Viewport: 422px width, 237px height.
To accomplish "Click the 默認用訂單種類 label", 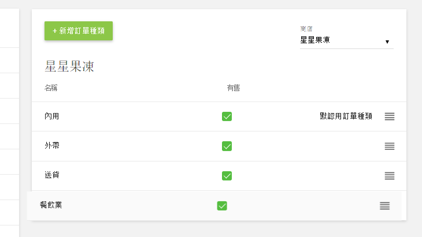I will pos(346,116).
